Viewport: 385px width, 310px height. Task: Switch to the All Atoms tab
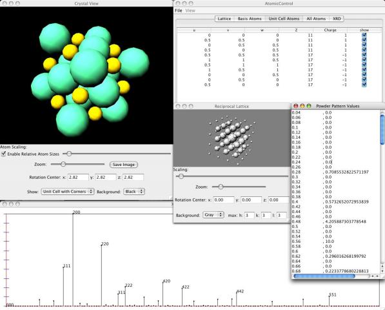(x=316, y=19)
